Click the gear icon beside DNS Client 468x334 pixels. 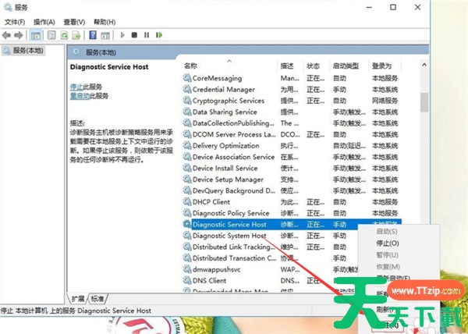187,281
